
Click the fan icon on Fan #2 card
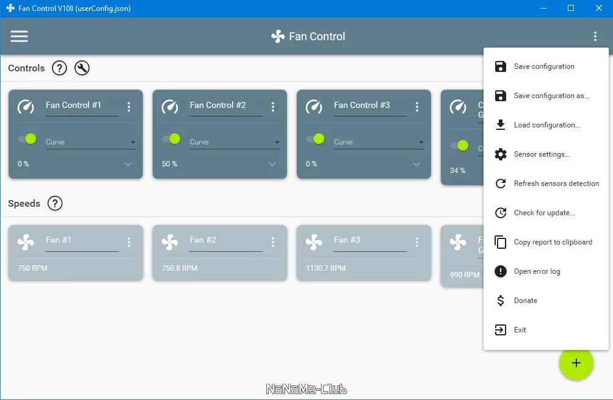coord(170,242)
